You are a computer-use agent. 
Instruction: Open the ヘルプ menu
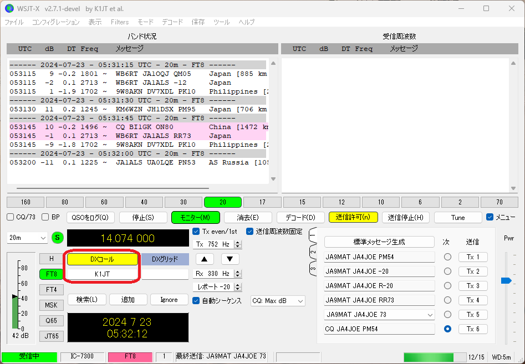click(247, 22)
